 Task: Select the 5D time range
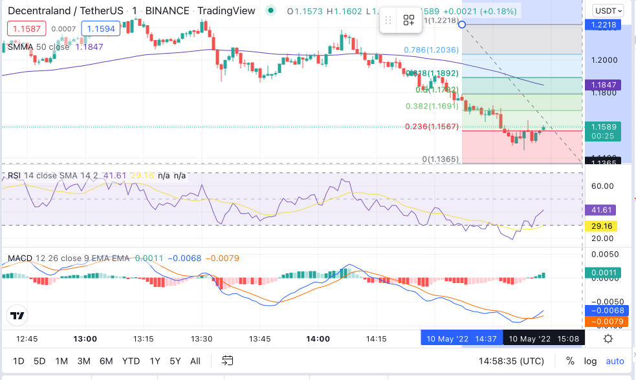pos(39,361)
